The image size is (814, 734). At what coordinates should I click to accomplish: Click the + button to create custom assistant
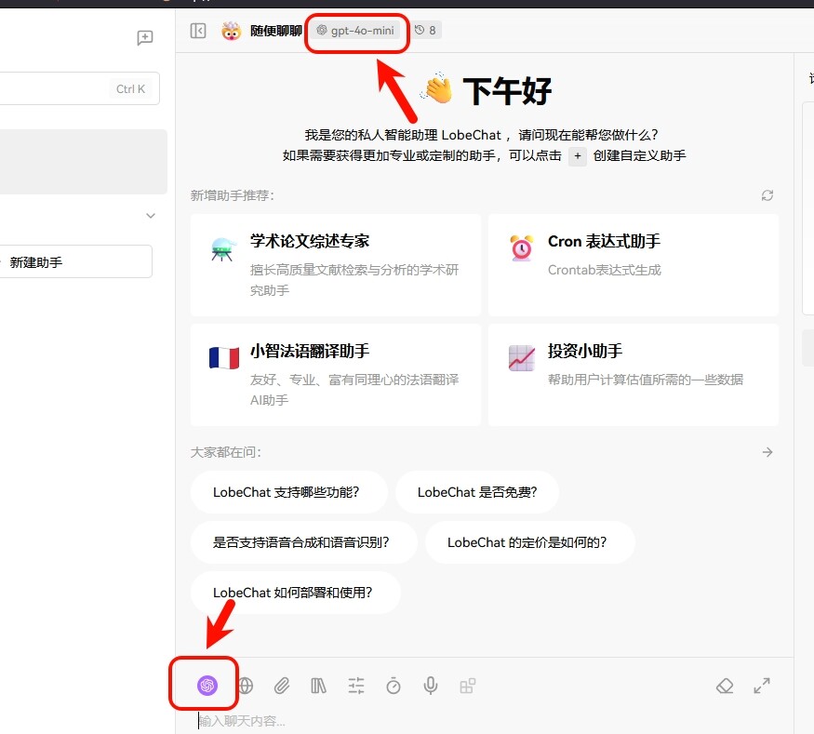[x=578, y=155]
